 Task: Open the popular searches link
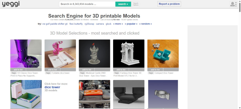(131, 24)
